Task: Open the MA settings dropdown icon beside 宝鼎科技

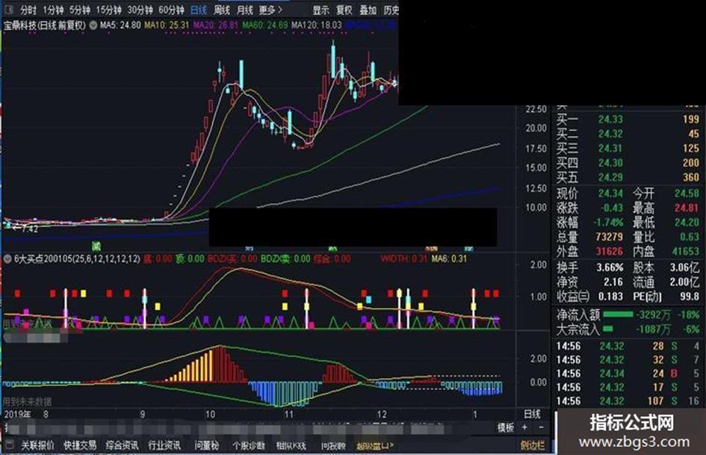Action: pos(93,25)
